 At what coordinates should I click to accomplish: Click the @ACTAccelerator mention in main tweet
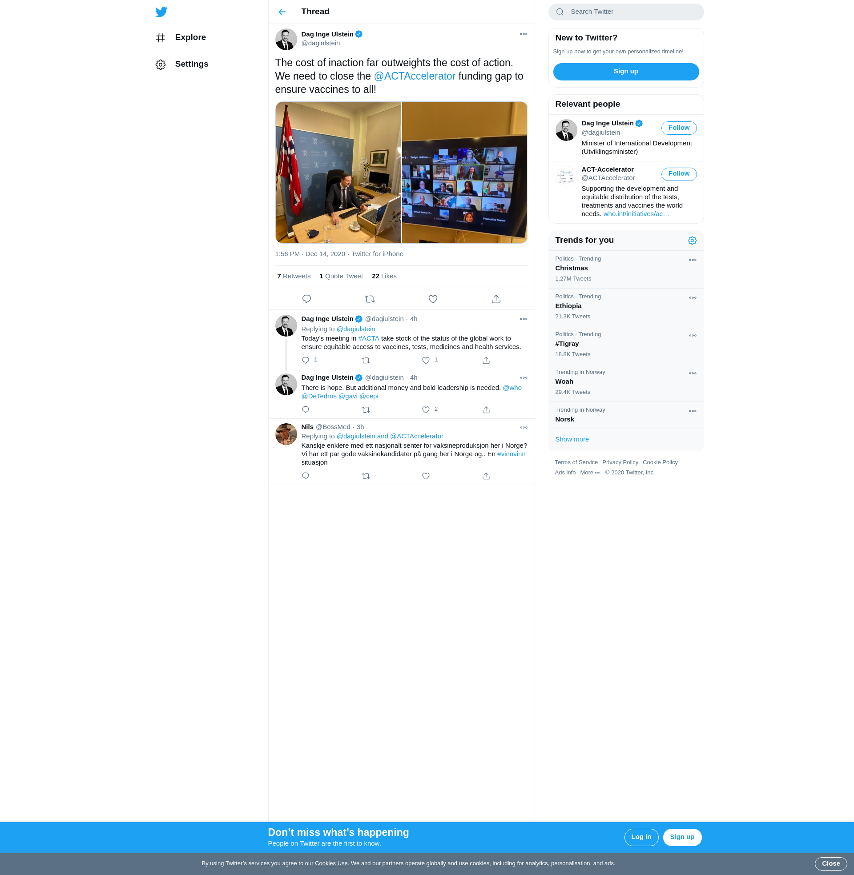tap(415, 76)
